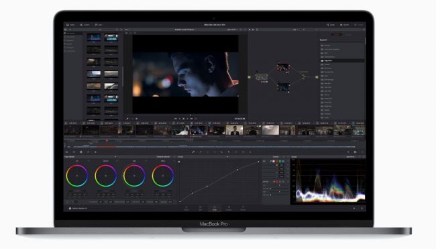Show the Info palette icon
Viewport: 436px width, 249px height.
pos(362,152)
